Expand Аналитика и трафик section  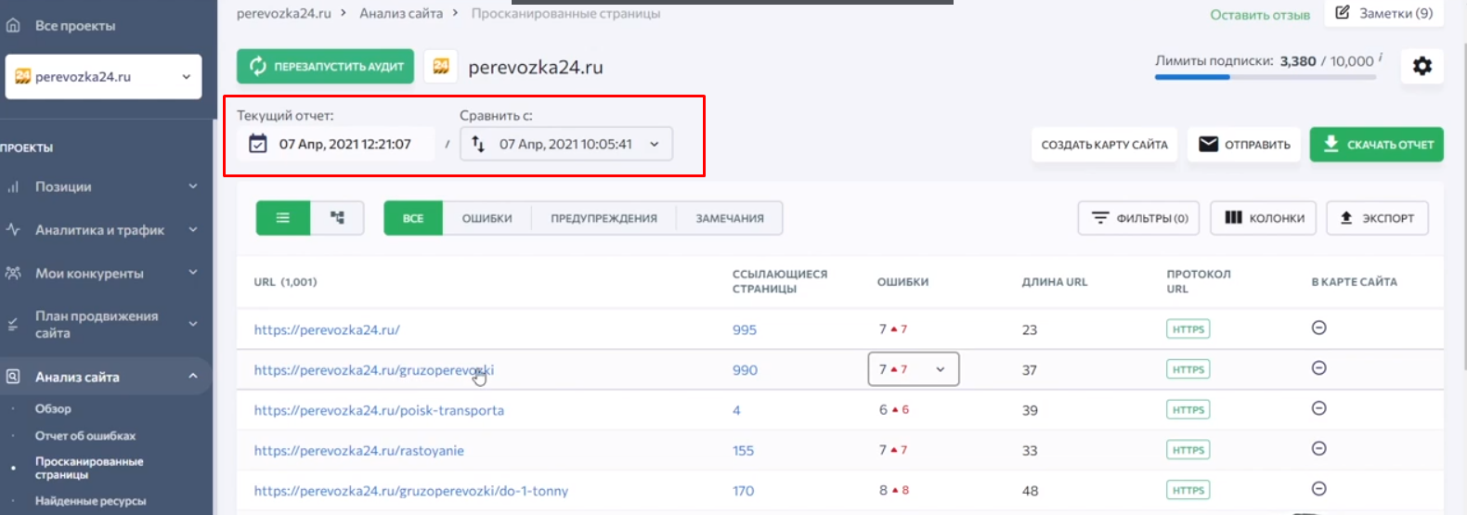[193, 229]
